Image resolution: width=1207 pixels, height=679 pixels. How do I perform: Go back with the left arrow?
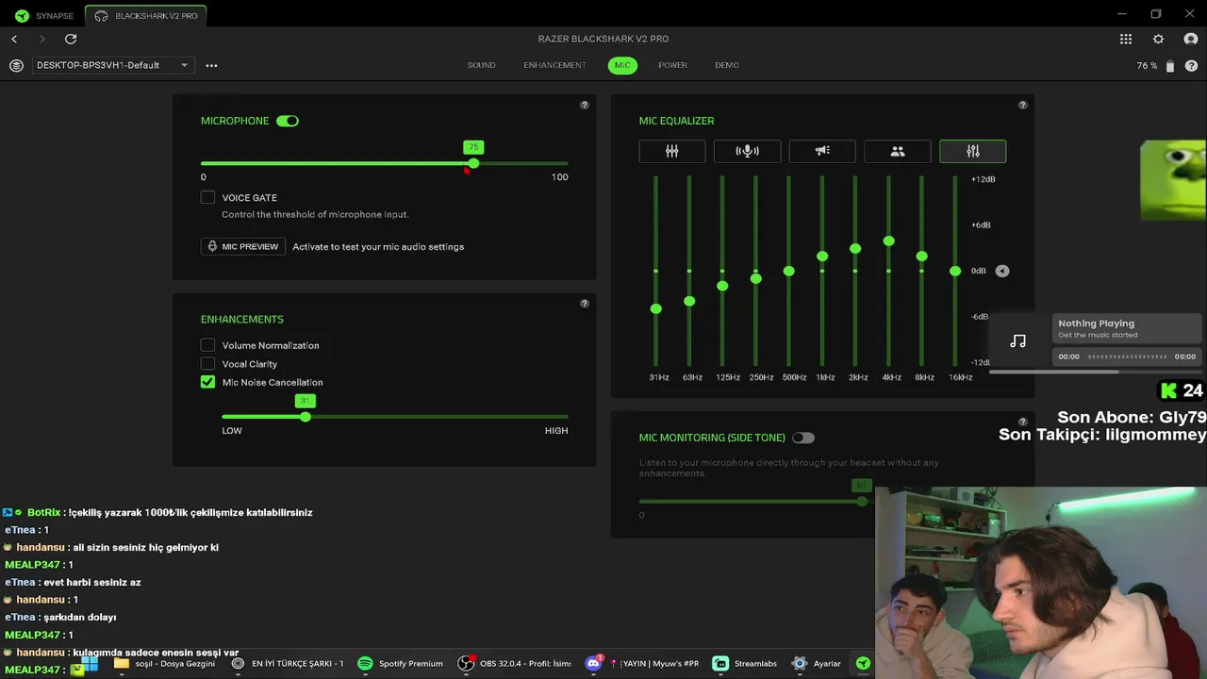[14, 39]
